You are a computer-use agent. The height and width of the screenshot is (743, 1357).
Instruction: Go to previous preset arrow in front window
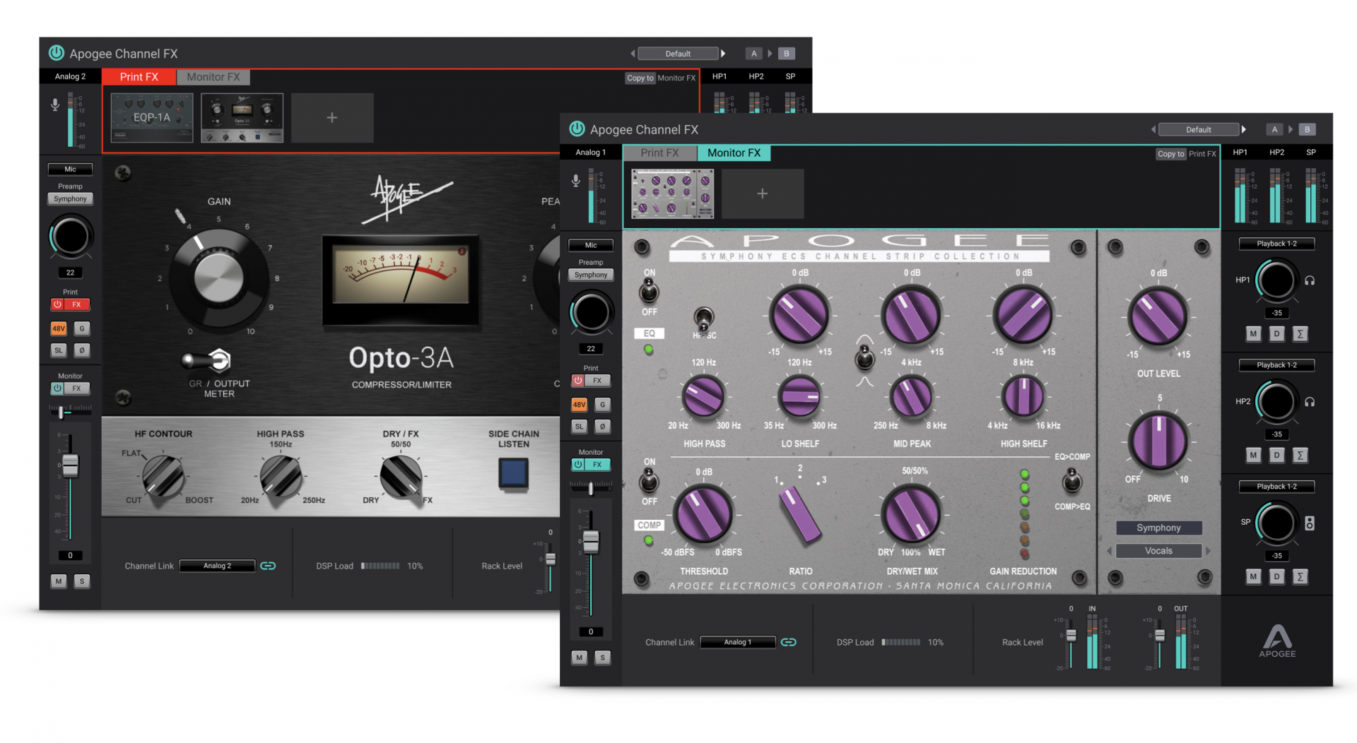tap(1153, 129)
